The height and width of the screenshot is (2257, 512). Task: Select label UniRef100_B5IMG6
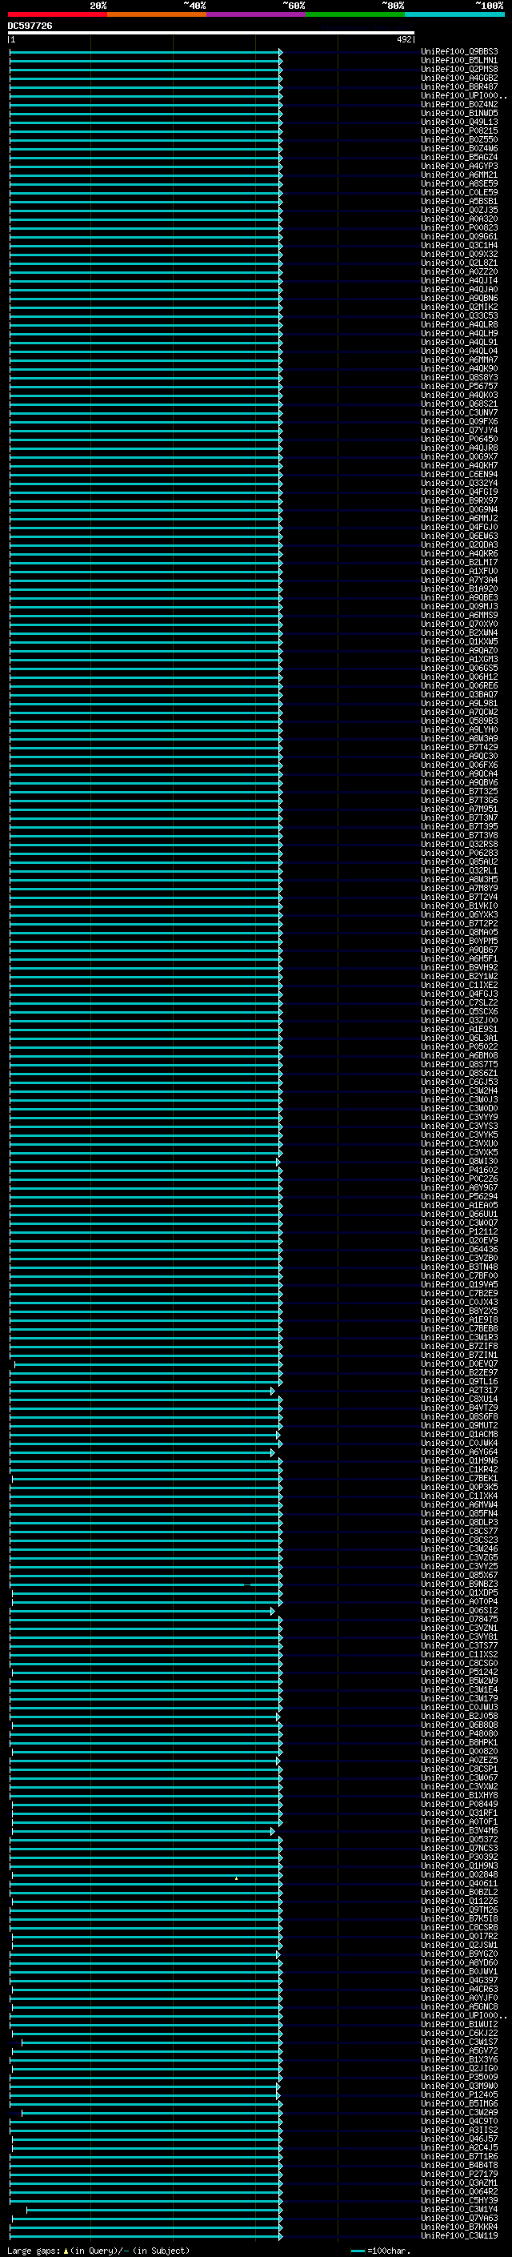pyautogui.click(x=459, y=2103)
